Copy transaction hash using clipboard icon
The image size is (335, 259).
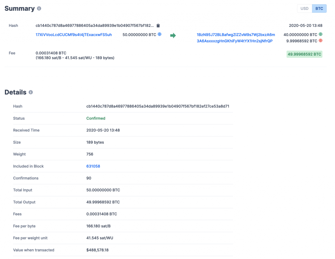[158, 25]
